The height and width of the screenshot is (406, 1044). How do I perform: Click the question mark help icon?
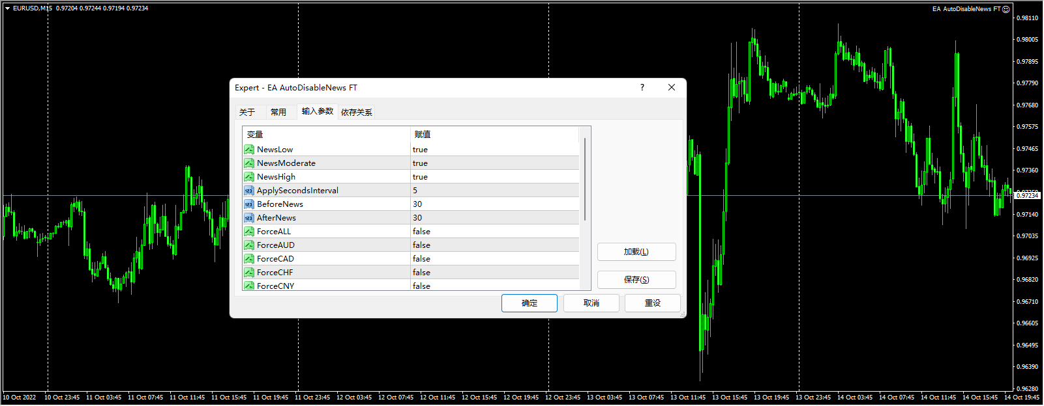tap(642, 87)
